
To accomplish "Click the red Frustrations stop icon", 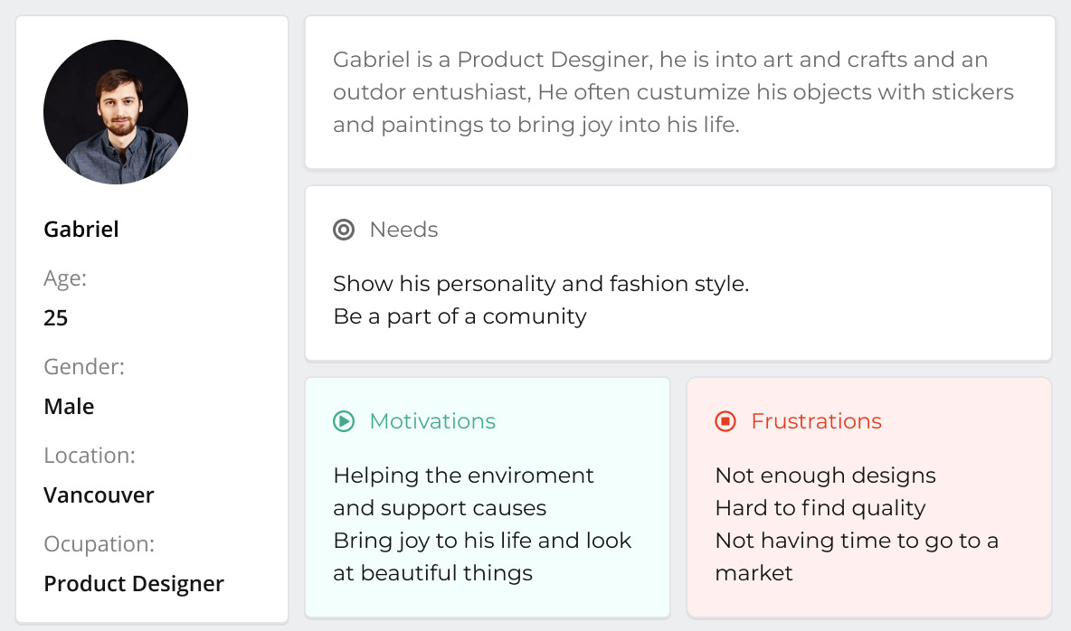I will pyautogui.click(x=725, y=421).
